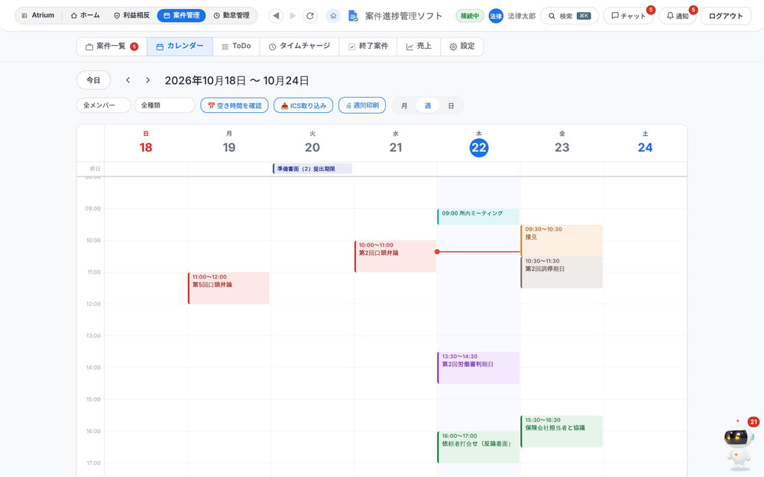Select Friday 23 column header
The height and width of the screenshot is (477, 764).
coord(562,143)
